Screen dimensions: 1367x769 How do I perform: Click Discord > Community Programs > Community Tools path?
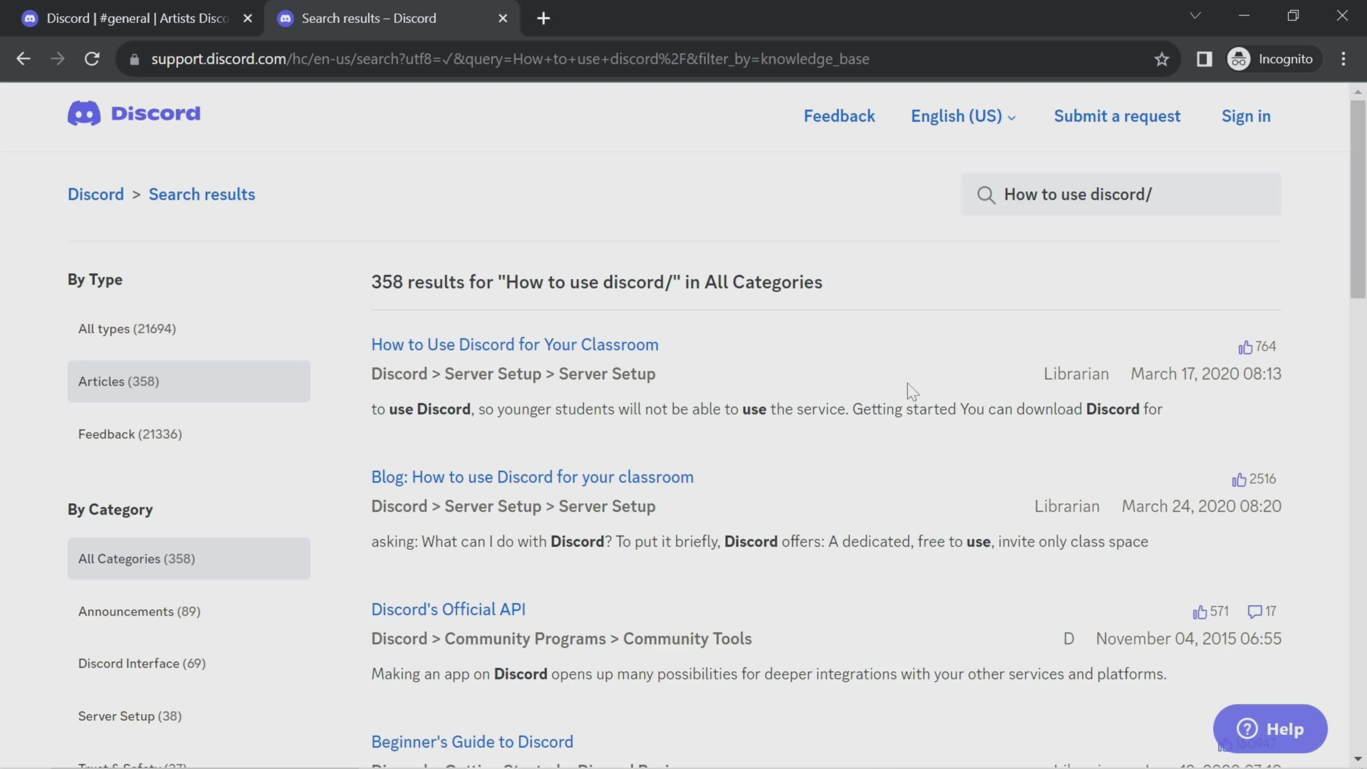pyautogui.click(x=561, y=638)
